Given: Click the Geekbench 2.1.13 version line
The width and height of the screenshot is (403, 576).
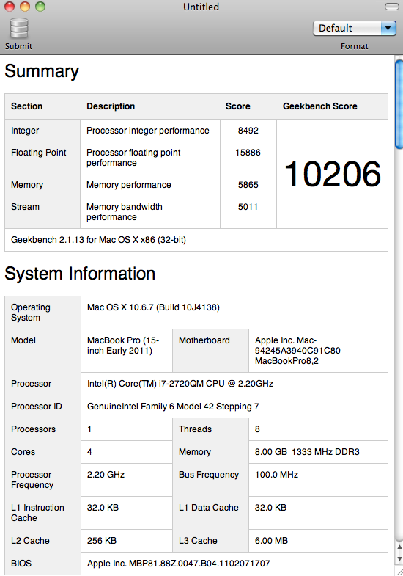Looking at the screenshot, I should (x=98, y=240).
